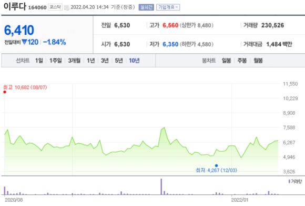Click the blue 최저 marker dot on chart
This screenshot has height=206, width=305.
coord(216,165)
